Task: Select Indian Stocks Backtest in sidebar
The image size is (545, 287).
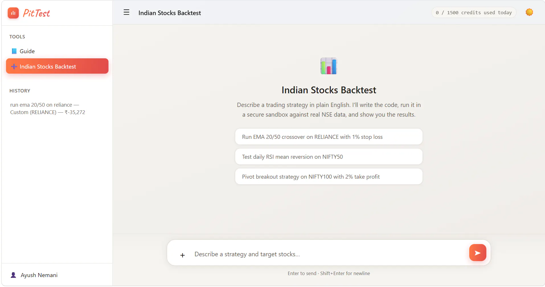Action: [x=57, y=66]
